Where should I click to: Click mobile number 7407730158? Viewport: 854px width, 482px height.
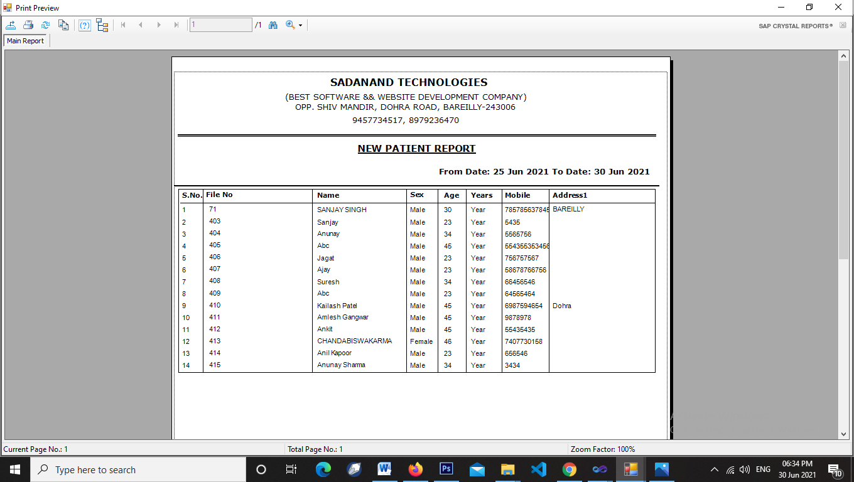[x=524, y=342]
